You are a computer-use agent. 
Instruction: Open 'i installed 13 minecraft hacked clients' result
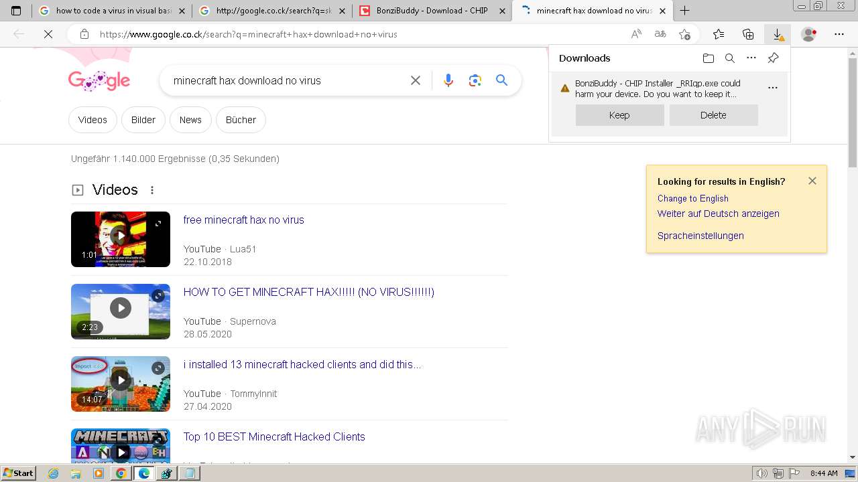pyautogui.click(x=302, y=364)
